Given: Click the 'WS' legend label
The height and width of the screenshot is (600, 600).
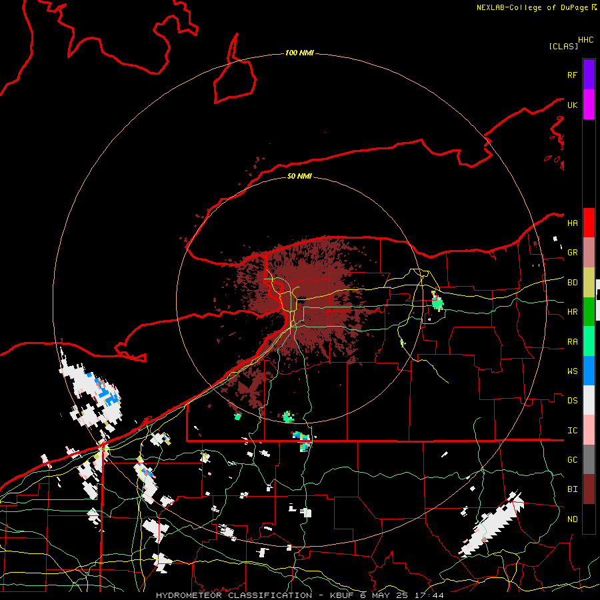Looking at the screenshot, I should pos(572,371).
